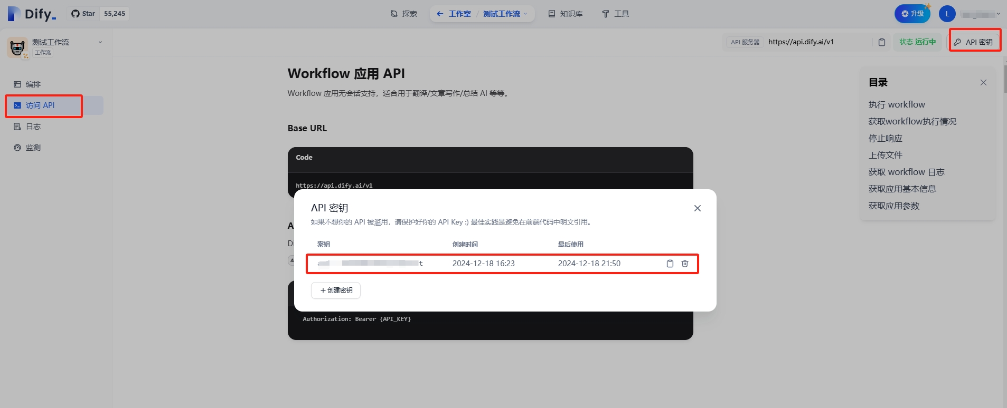This screenshot has width=1007, height=408.
Task: Jump to 获取 workflow 日志 section
Action: point(907,172)
